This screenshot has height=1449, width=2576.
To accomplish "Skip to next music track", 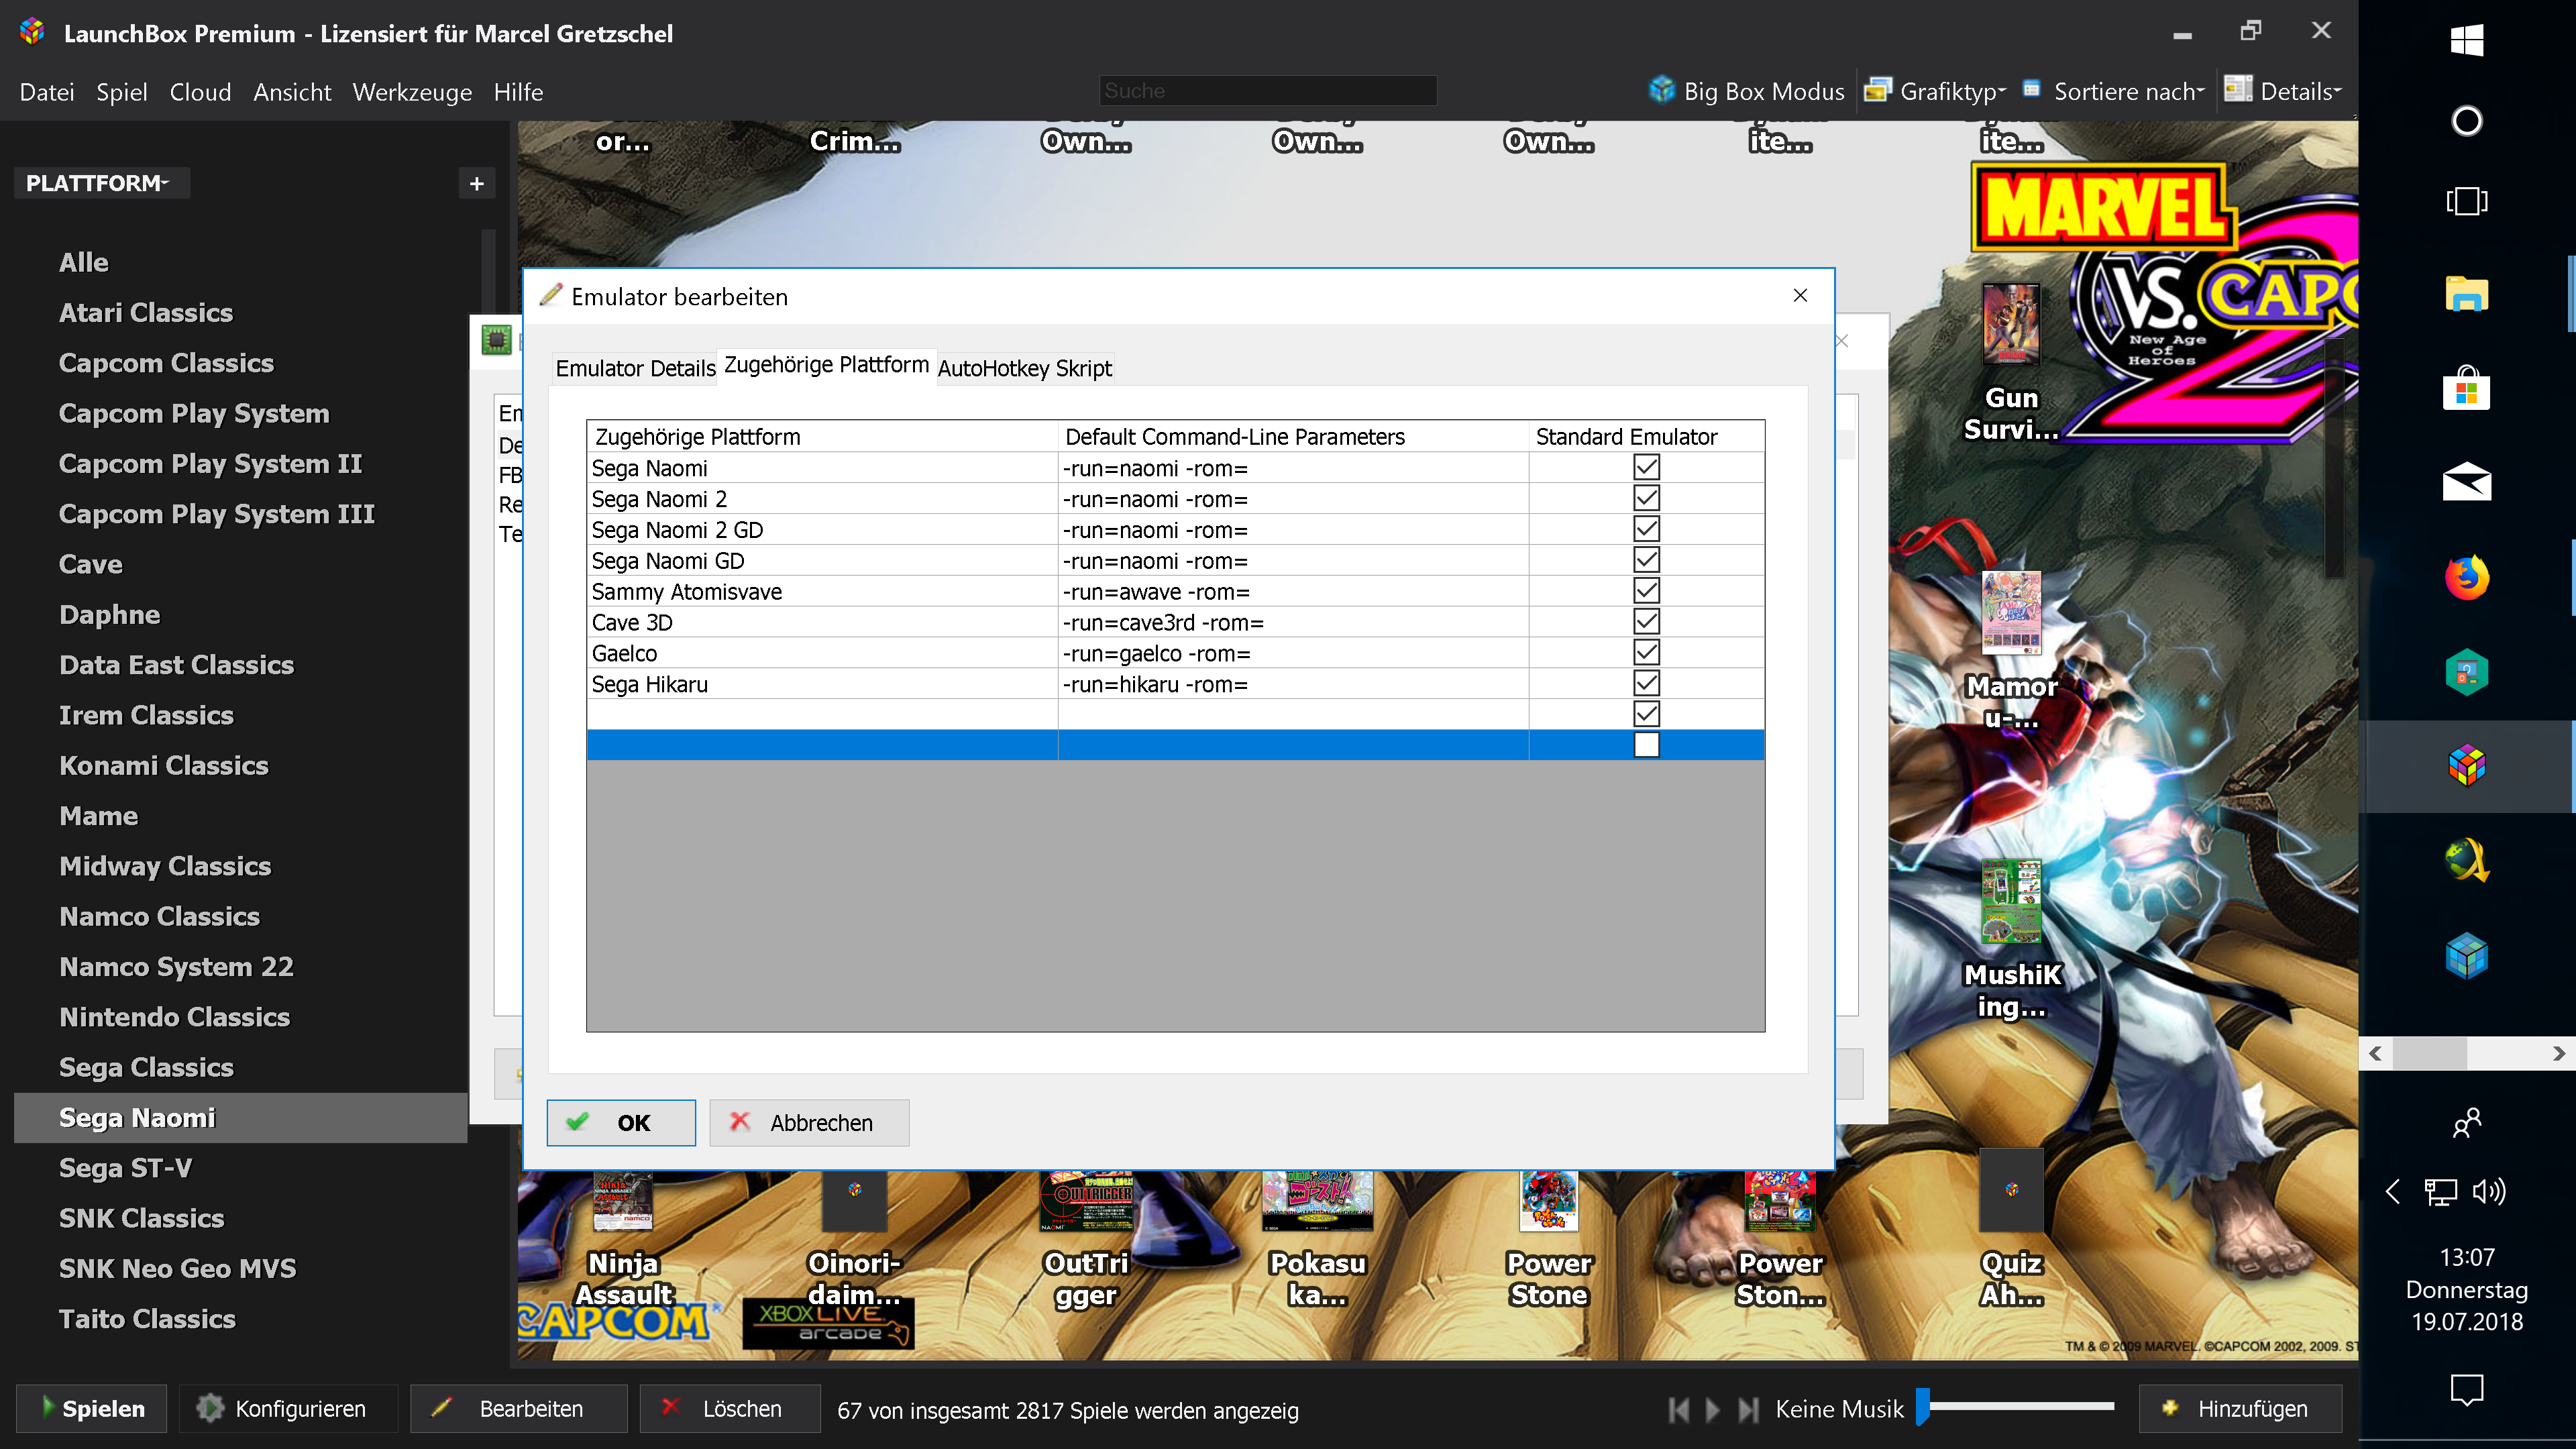I will coord(1748,1410).
